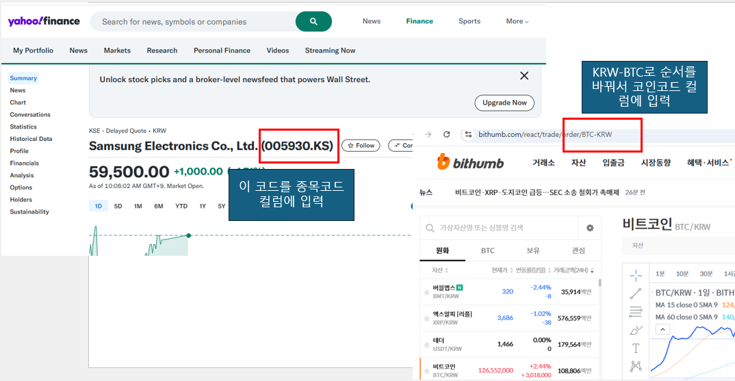Switch to the 관심 tab
This screenshot has height=381, width=735.
click(578, 251)
